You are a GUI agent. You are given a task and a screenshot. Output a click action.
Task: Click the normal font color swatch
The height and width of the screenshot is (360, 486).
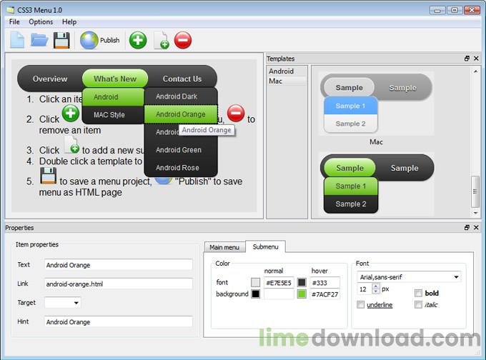255,282
